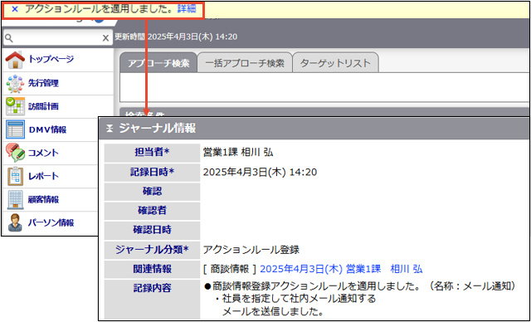Click the 先行管理 gear cluster icon

[x=15, y=83]
